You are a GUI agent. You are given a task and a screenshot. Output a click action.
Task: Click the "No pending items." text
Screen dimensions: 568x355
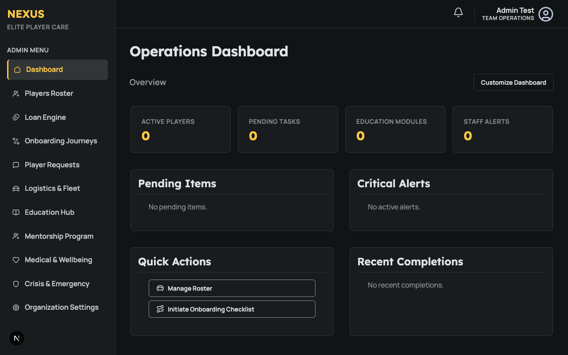[178, 207]
